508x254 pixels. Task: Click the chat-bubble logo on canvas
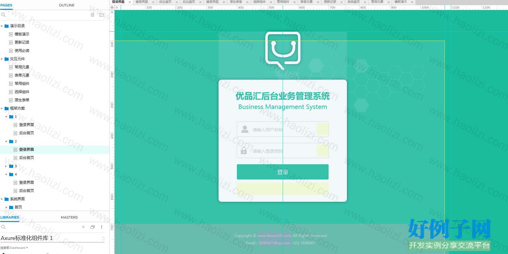(283, 50)
